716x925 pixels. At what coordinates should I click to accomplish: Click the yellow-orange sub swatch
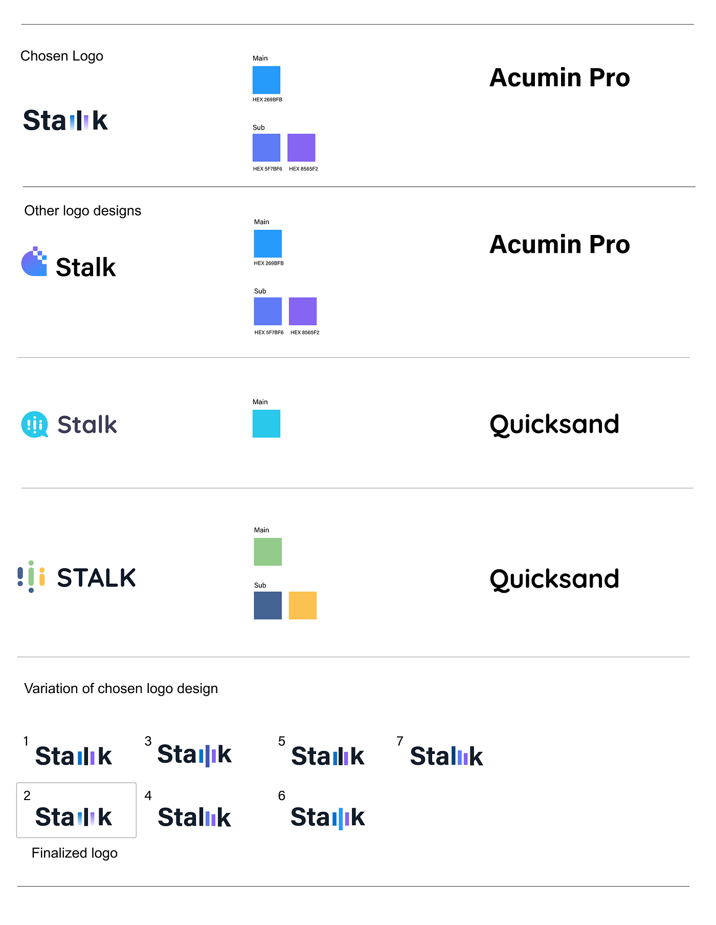[303, 605]
